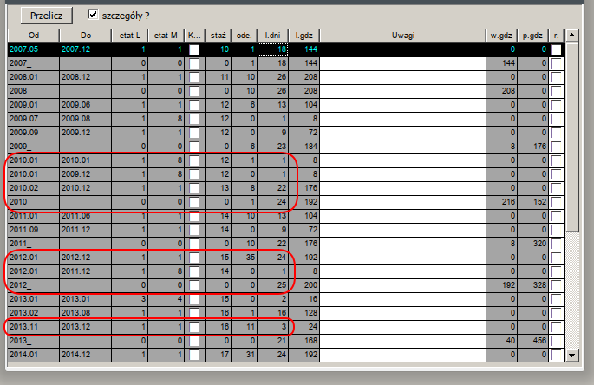
Task: Click the Do column header
Action: [85, 36]
